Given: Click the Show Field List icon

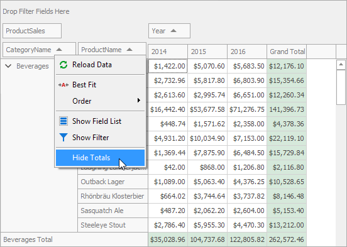Looking at the screenshot, I should coord(63,121).
